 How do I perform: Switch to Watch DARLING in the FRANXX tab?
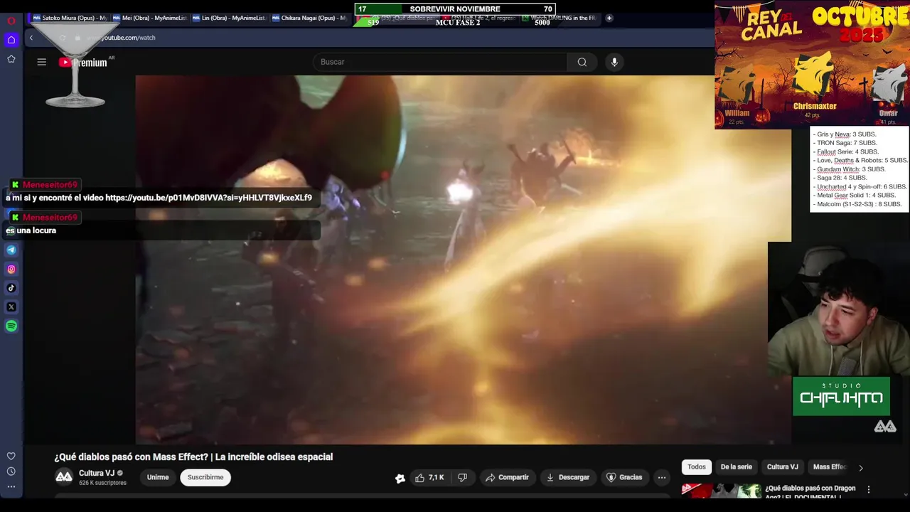tap(562, 18)
